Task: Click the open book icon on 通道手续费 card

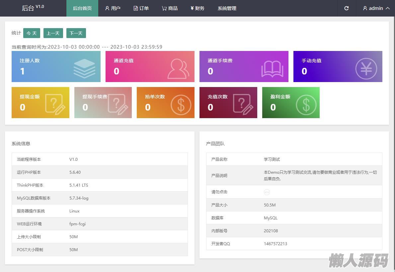Action: coord(272,69)
